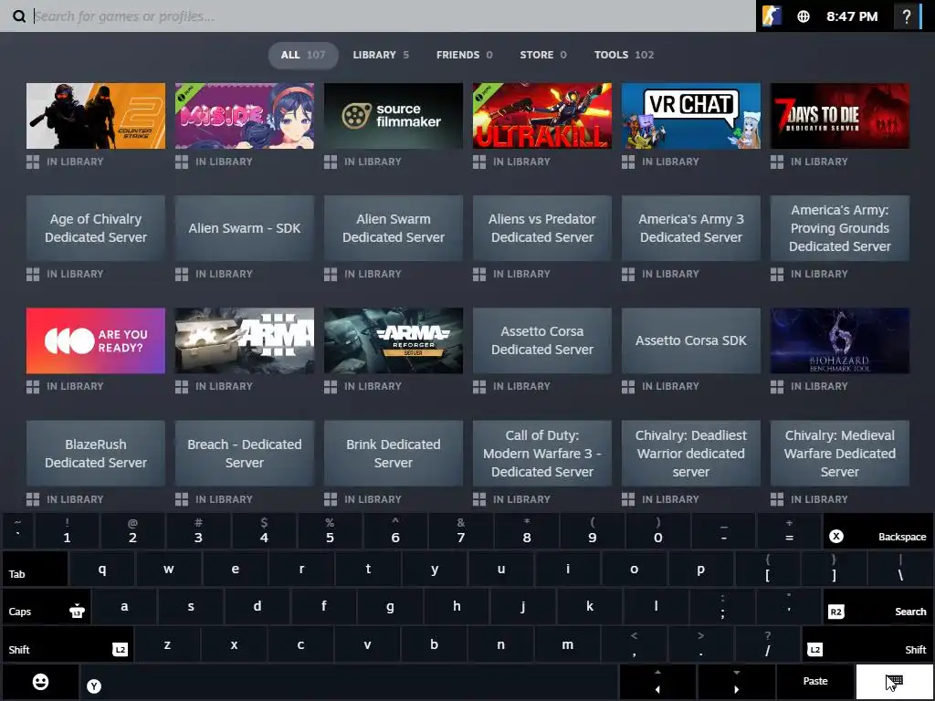The height and width of the screenshot is (701, 935).
Task: Open the MiSide game tile
Action: (x=245, y=116)
